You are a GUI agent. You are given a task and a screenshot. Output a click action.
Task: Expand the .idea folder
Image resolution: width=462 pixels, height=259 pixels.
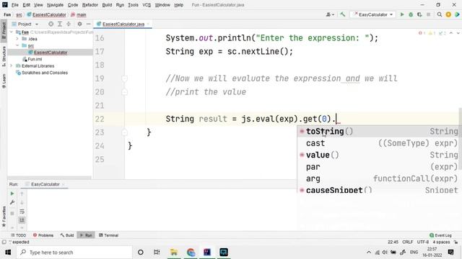(17, 39)
